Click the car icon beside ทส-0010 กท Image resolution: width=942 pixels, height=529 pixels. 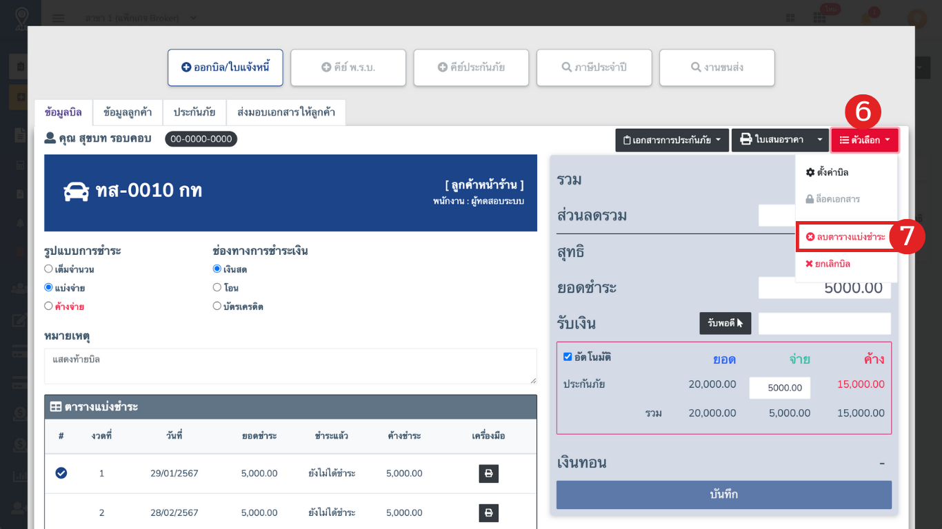pos(77,191)
